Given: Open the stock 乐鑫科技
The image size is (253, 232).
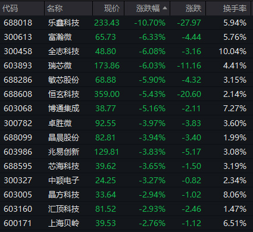Looking at the screenshot, I should pyautogui.click(x=64, y=23).
